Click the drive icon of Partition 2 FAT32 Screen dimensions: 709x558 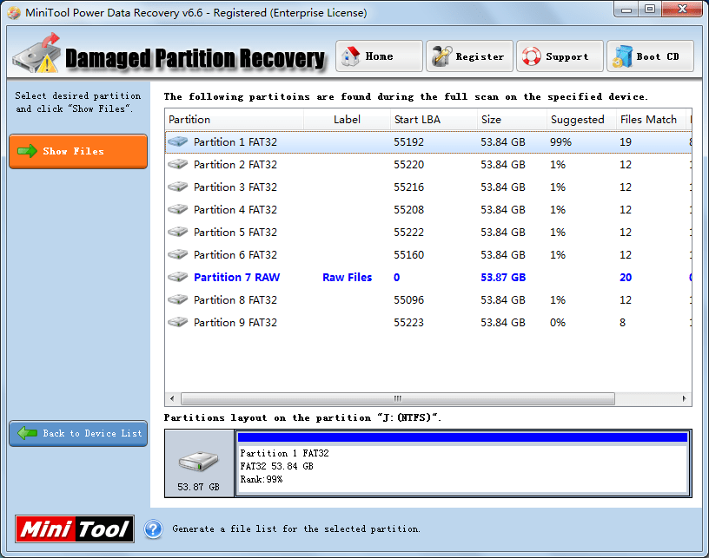coord(178,164)
